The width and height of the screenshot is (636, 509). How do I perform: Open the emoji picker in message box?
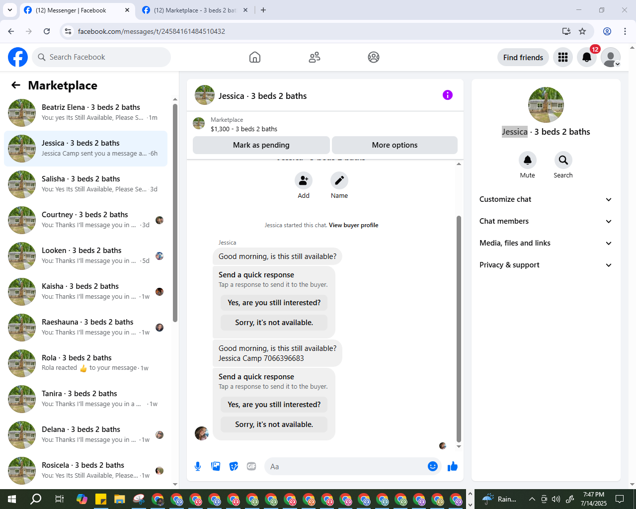click(x=433, y=466)
